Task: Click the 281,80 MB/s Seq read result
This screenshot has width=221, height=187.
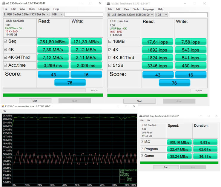Action: (x=53, y=42)
